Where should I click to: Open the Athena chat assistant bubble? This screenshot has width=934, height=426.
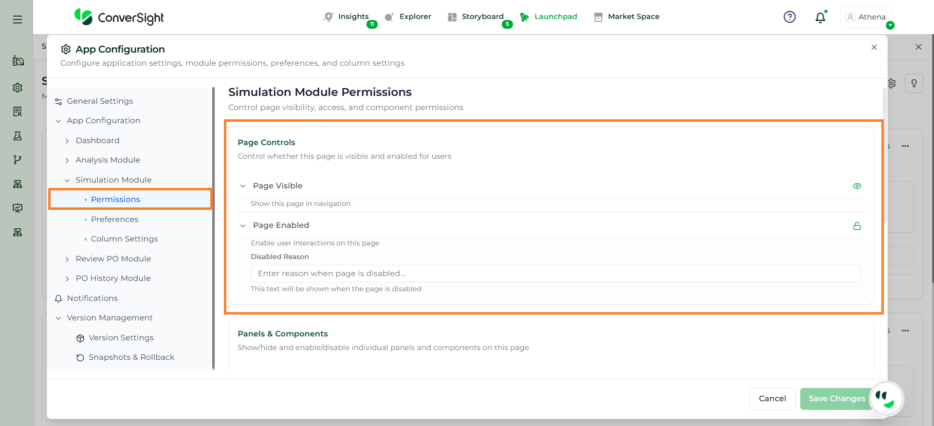coord(886,399)
